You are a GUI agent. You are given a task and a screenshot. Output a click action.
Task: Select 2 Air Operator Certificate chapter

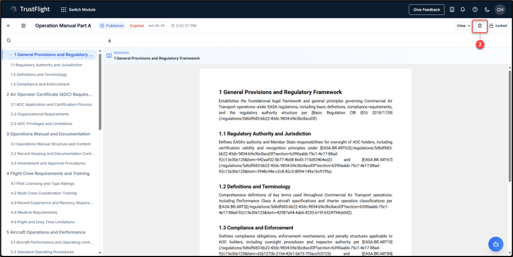(x=49, y=94)
